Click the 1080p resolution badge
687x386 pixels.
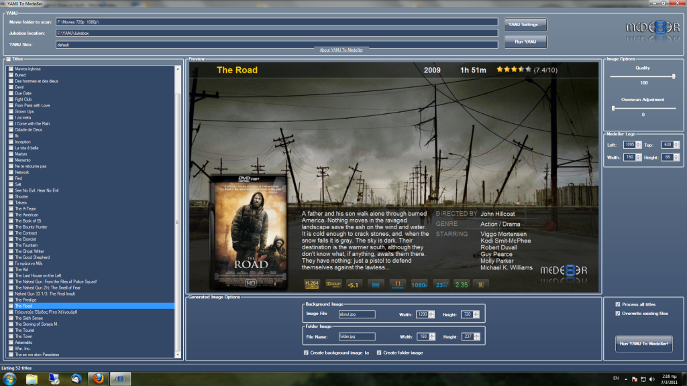[419, 285]
